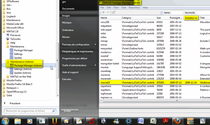Open Documents from Start menu
Viewport: 210px width, 125px height.
tap(68, 9)
